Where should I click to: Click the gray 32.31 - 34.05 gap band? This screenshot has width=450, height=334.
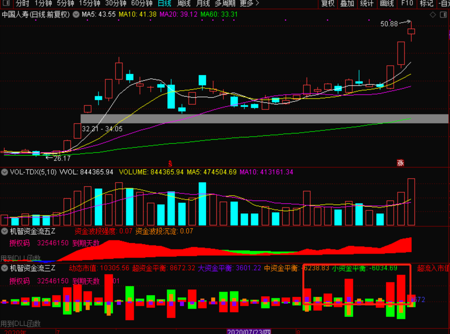tap(264, 119)
